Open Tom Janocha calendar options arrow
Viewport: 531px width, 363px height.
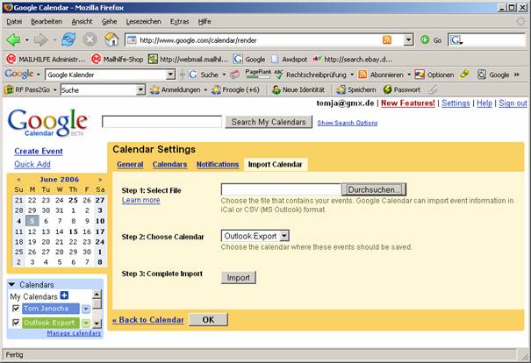(x=86, y=309)
